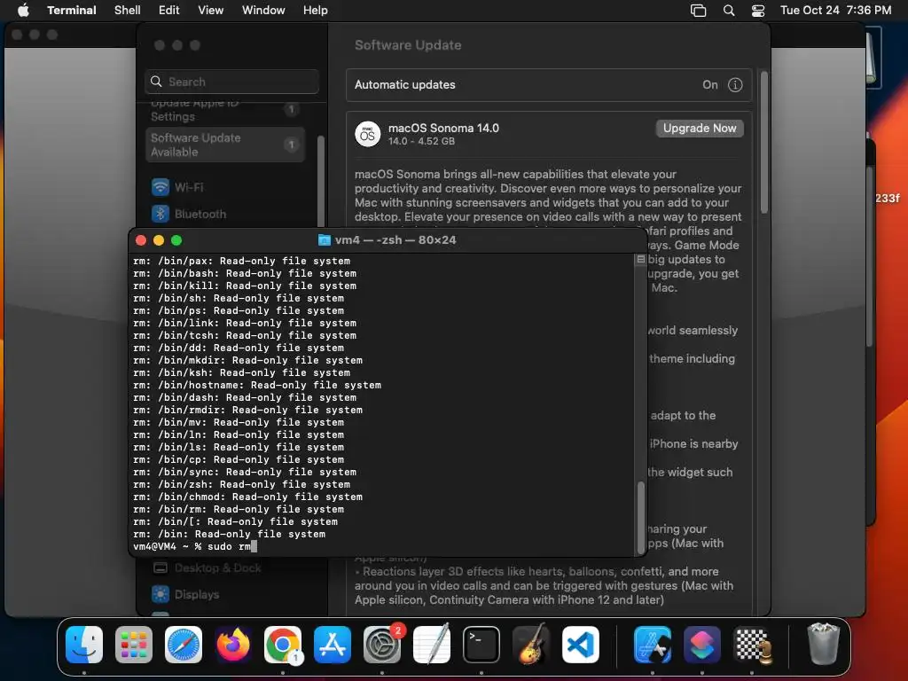The height and width of the screenshot is (681, 908).
Task: Click the Stage Manager menu bar icon
Action: pyautogui.click(x=699, y=11)
